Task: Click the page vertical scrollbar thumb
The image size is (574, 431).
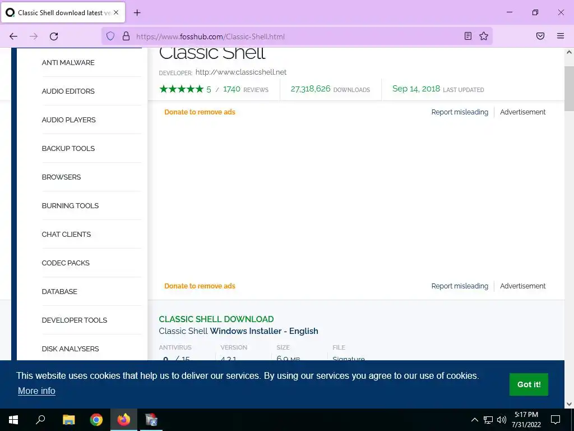Action: [569, 89]
